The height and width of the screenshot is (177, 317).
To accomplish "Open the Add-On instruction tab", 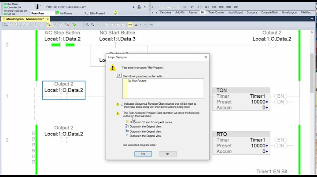I will tap(180, 12).
